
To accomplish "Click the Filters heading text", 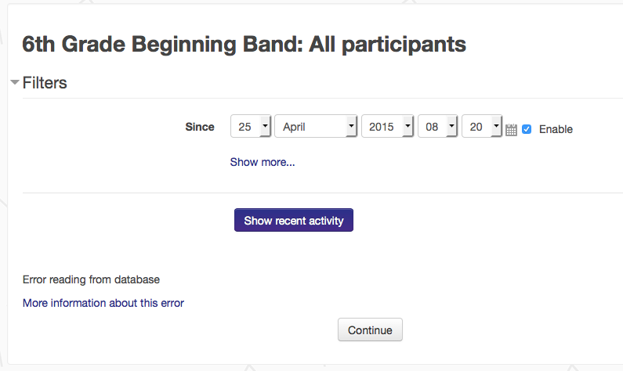I will [45, 83].
